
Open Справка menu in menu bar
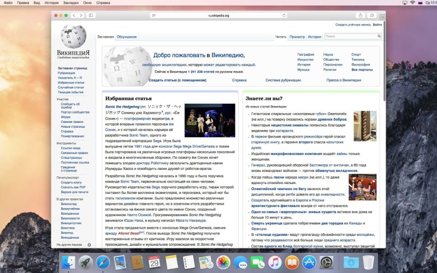point(103,3)
